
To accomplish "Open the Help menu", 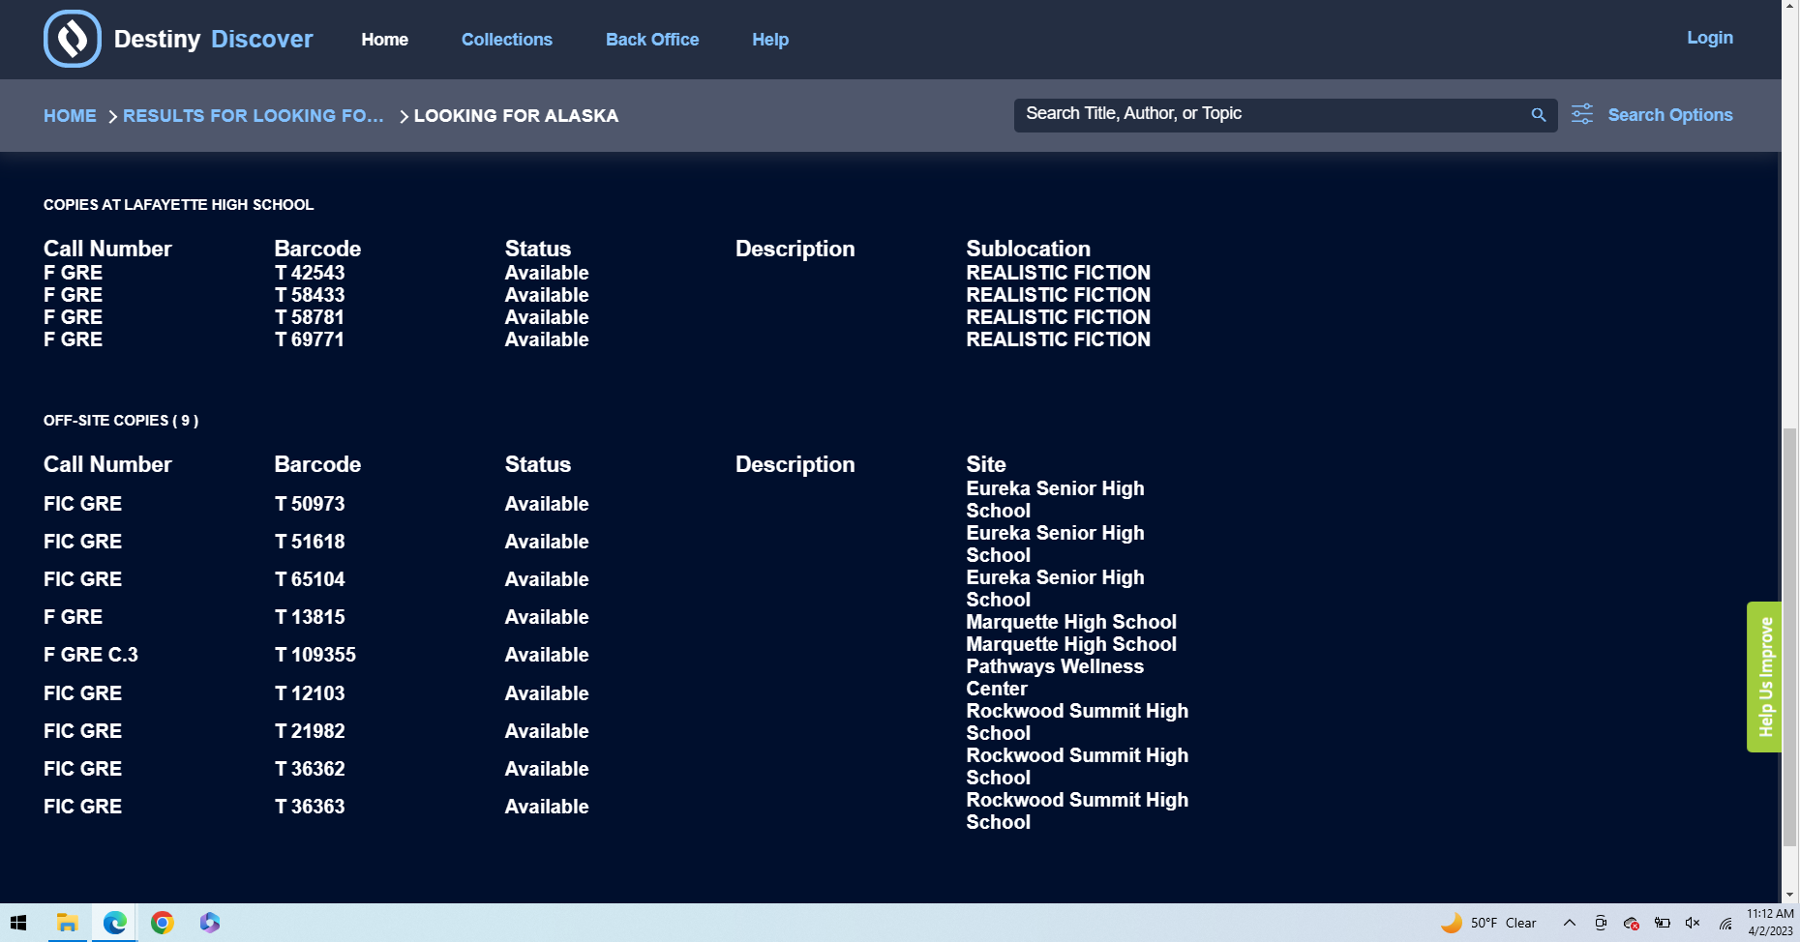I will pos(770,40).
